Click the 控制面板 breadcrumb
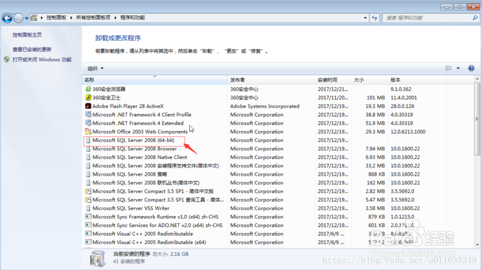 [56, 17]
